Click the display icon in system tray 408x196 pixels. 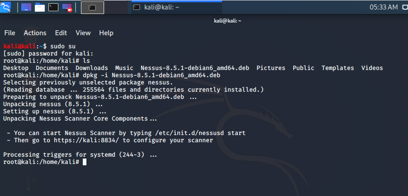pyautogui.click(x=404, y=7)
